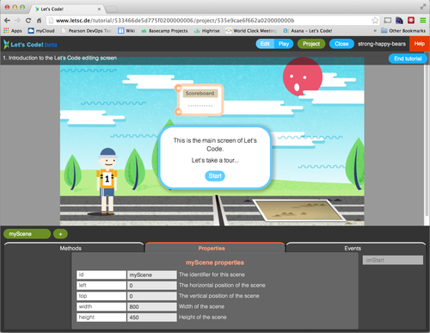Click the Let's Code! beta logo
430x333 pixels.
pyautogui.click(x=30, y=45)
